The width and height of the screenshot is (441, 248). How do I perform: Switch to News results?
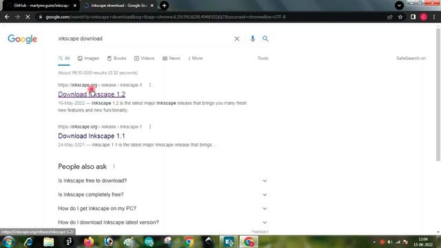(x=172, y=58)
